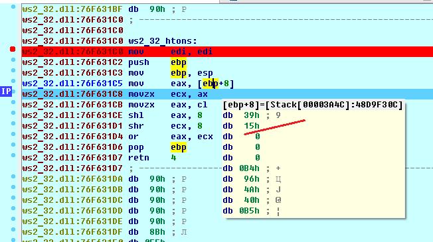Click breakpoint dot next to 76F631DA line

(x=13, y=176)
